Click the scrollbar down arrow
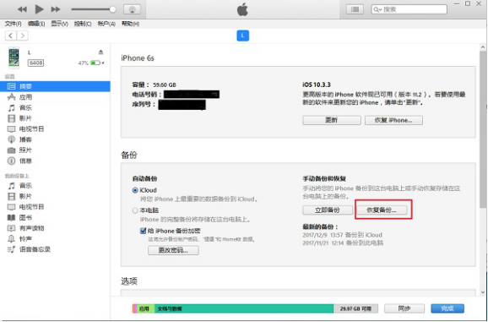The image size is (488, 322). pyautogui.click(x=483, y=292)
